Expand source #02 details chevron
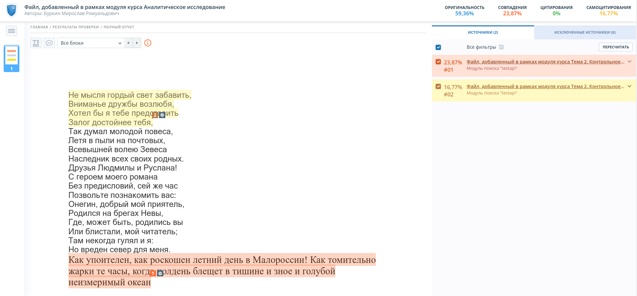 [x=629, y=86]
